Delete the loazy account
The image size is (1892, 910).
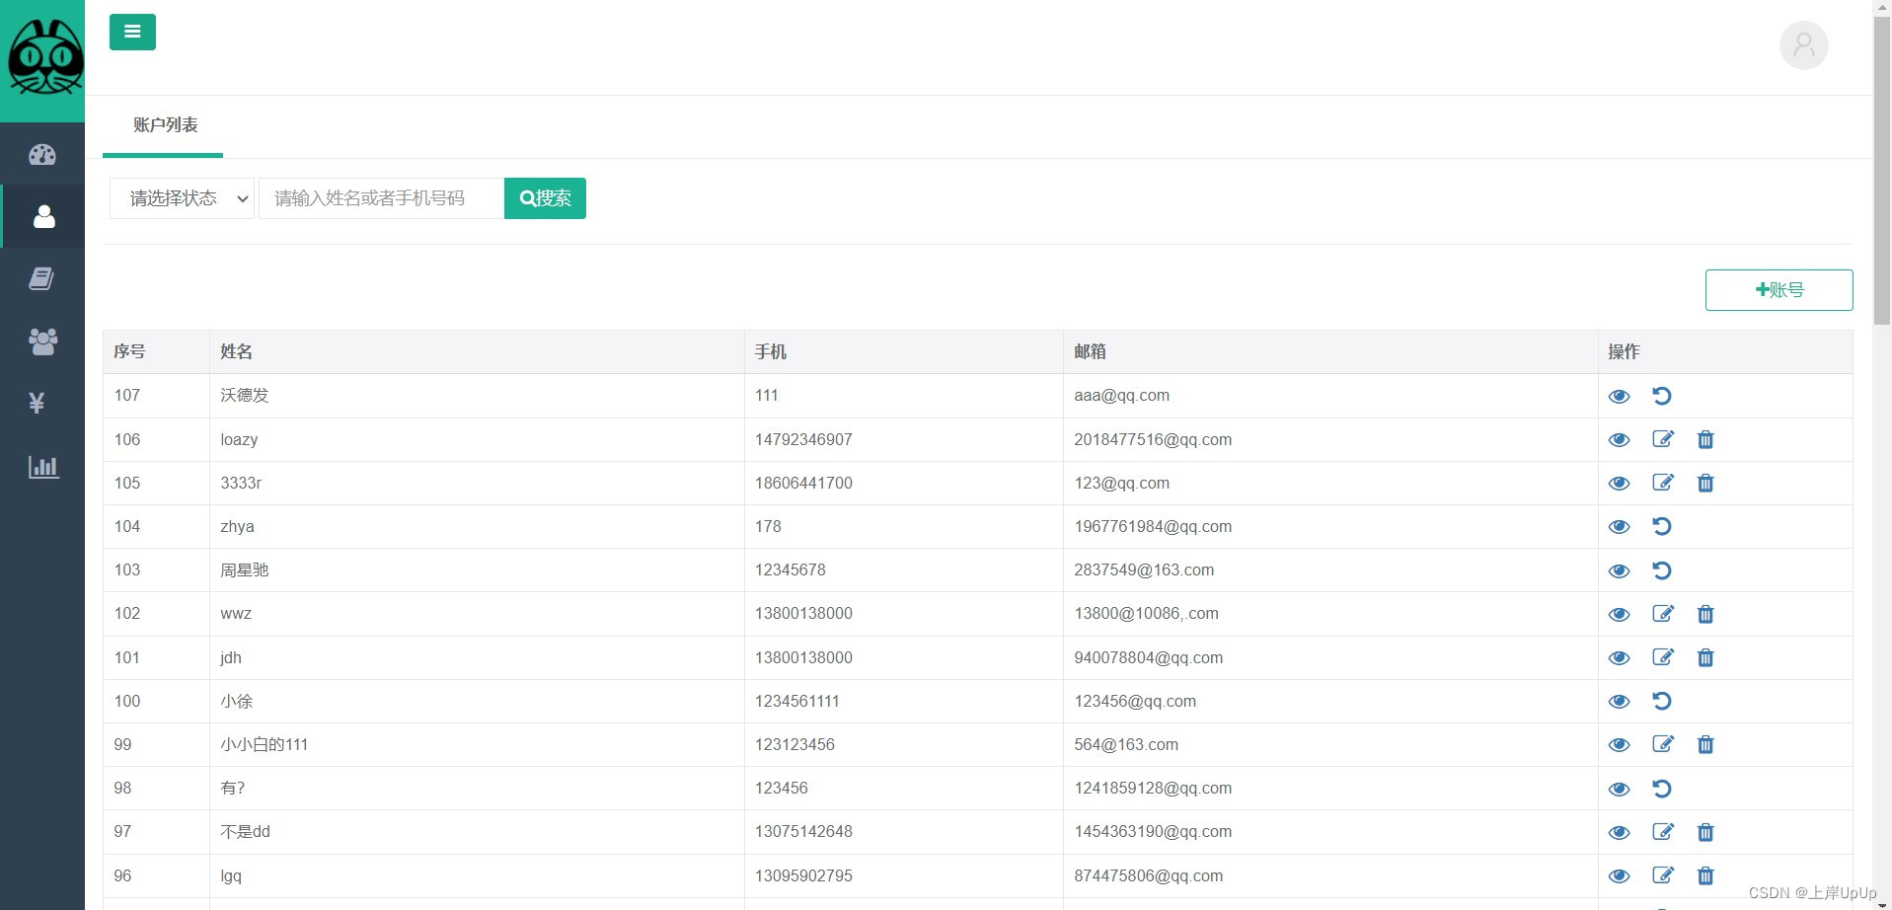tap(1705, 439)
